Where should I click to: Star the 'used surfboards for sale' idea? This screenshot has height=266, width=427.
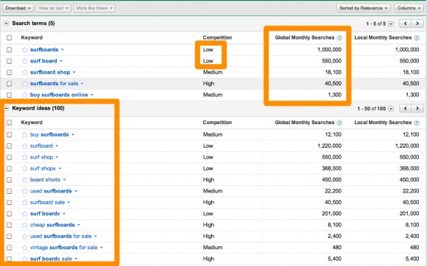tap(25, 236)
